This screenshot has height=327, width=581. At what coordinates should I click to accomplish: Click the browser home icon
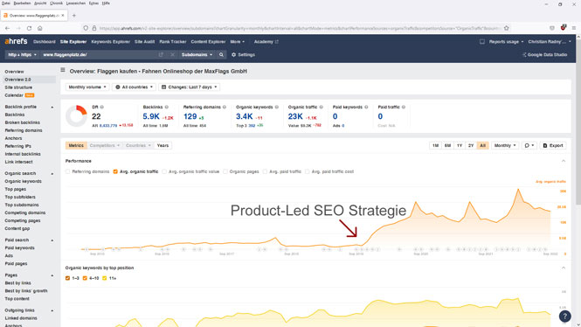pyautogui.click(x=40, y=28)
